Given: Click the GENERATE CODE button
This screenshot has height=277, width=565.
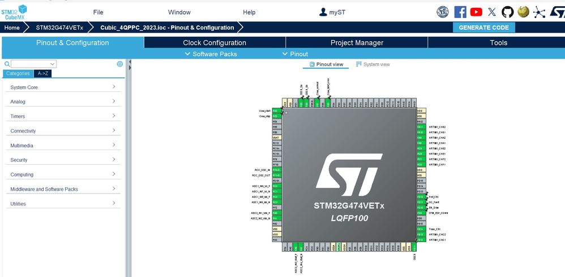Looking at the screenshot, I should click(483, 27).
